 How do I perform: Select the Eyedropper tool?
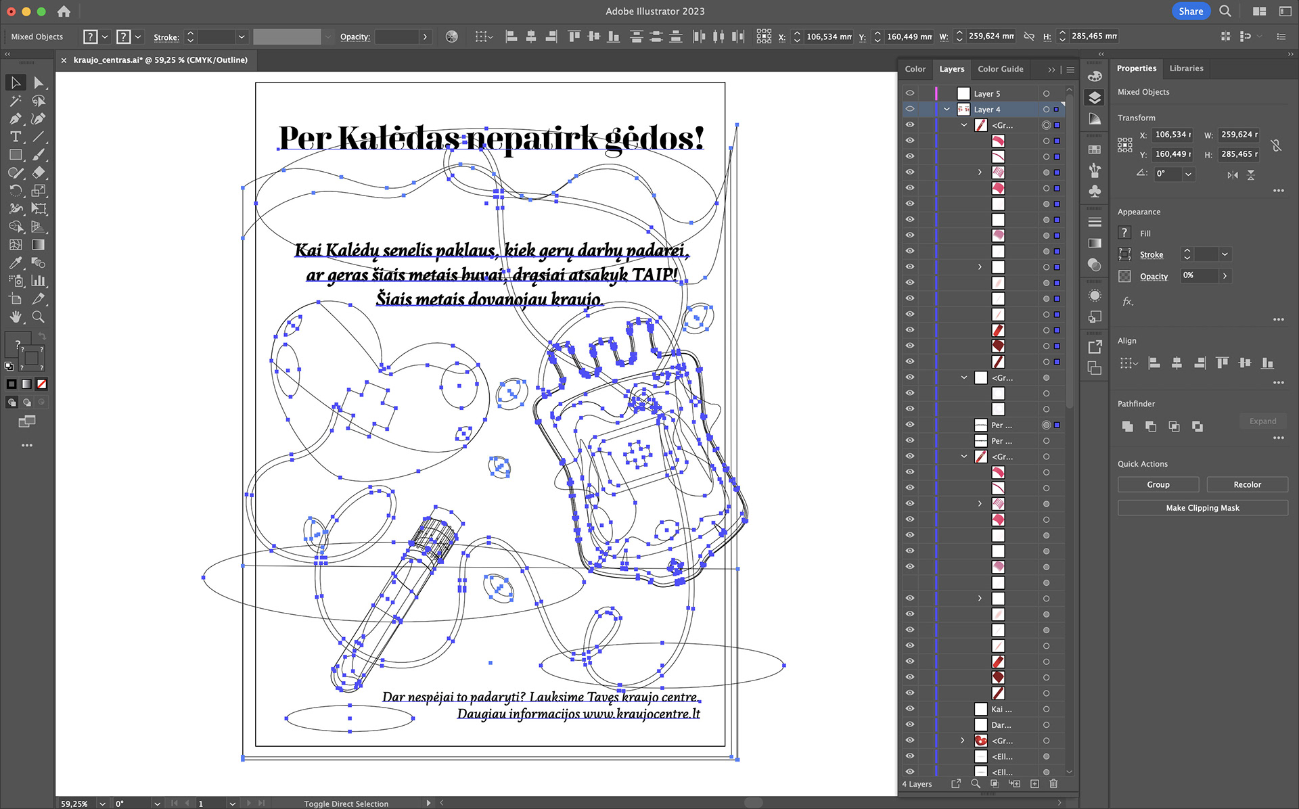click(x=16, y=263)
